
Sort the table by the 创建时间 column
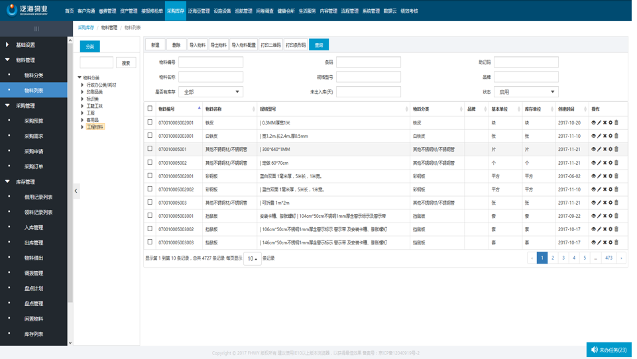[571, 109]
